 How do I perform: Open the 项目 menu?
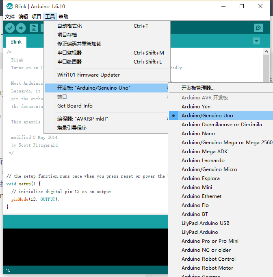click(x=37, y=17)
